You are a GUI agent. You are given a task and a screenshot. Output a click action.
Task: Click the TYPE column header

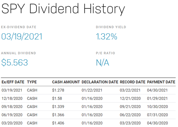tap(32, 82)
